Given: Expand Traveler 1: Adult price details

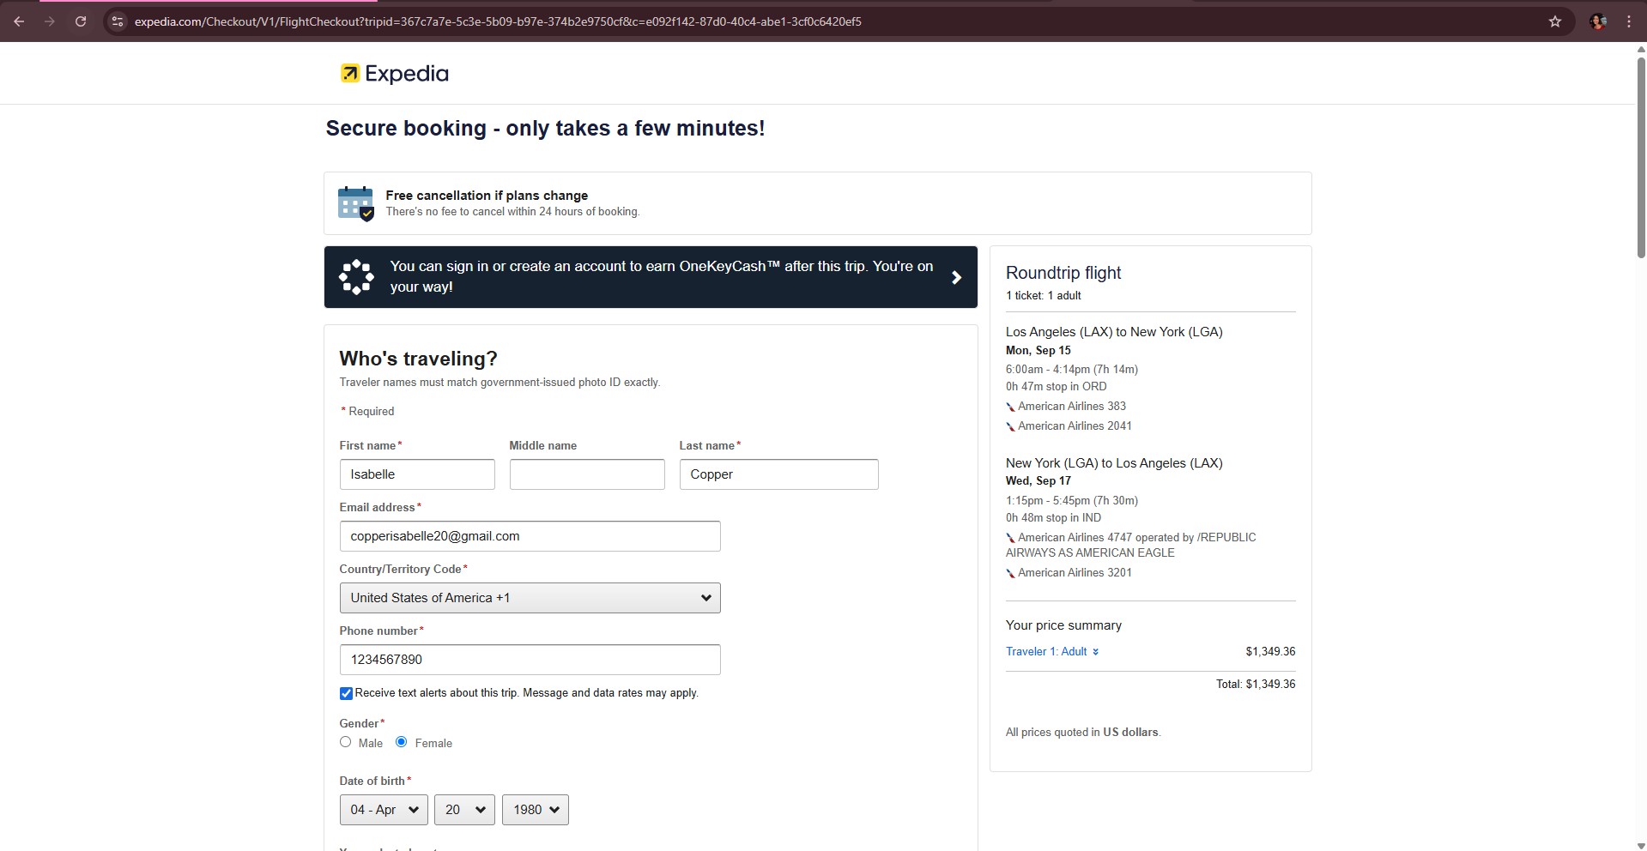Looking at the screenshot, I should (1052, 652).
